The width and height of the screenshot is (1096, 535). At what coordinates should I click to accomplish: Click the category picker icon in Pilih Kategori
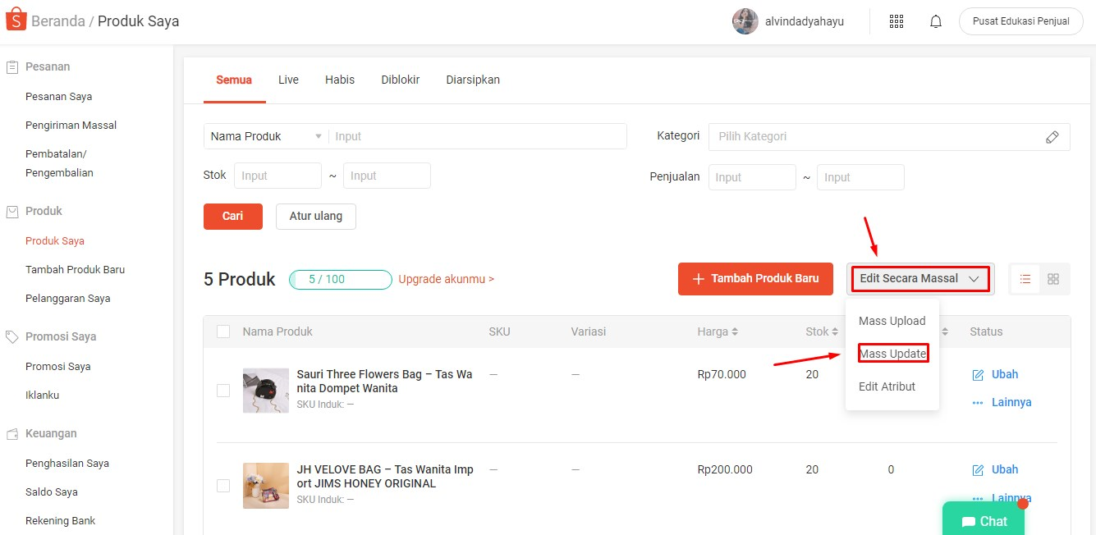(1052, 136)
